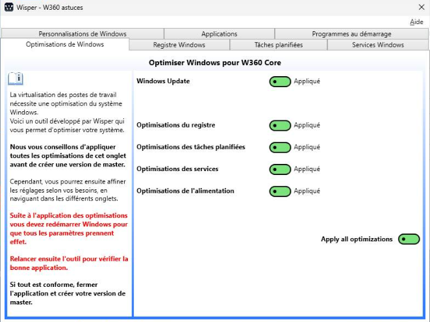
Task: Click Appliqué status beside Optimisations des services
Action: [x=307, y=169]
